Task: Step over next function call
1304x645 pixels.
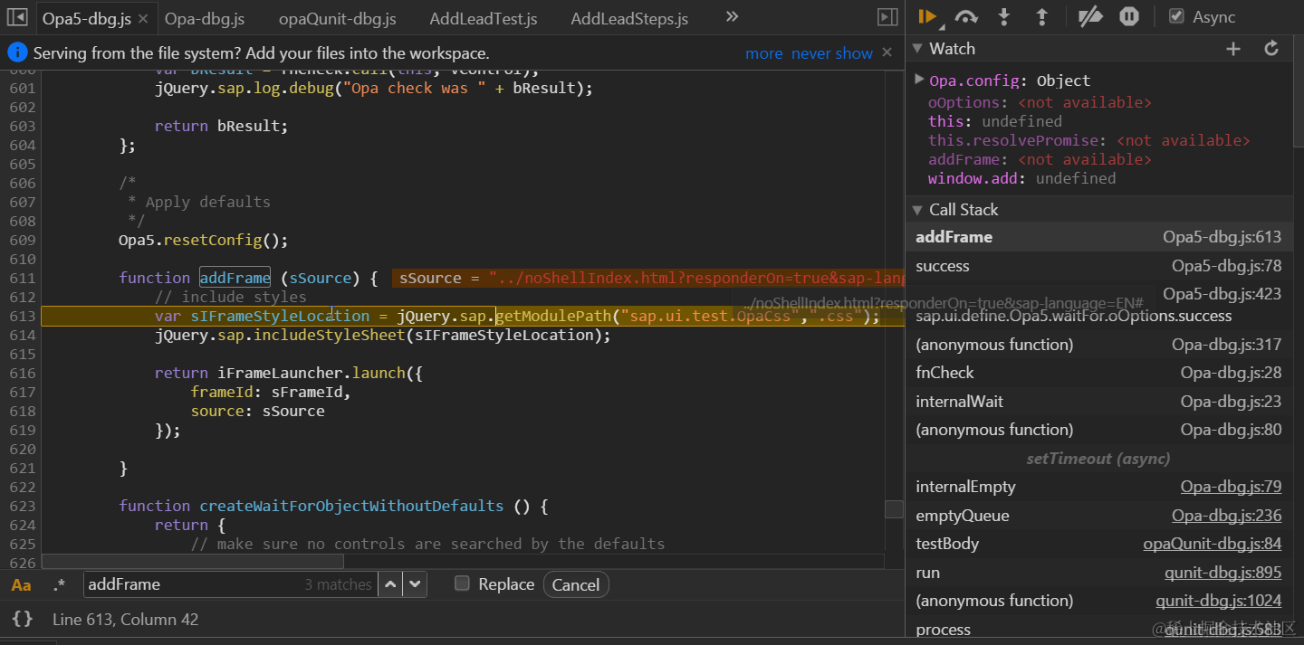Action: click(x=966, y=17)
